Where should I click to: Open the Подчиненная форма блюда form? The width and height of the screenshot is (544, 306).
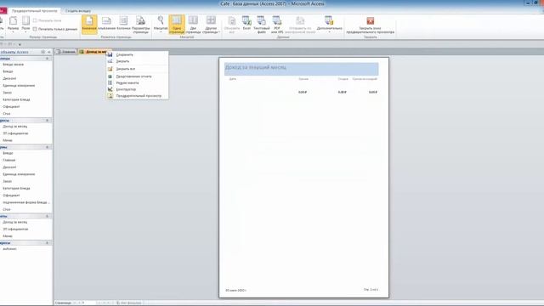click(26, 202)
